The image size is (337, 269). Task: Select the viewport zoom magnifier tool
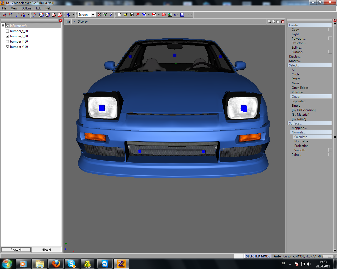[x=269, y=22]
